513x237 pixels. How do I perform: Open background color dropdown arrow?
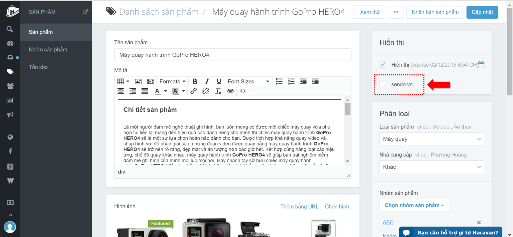pos(184,91)
